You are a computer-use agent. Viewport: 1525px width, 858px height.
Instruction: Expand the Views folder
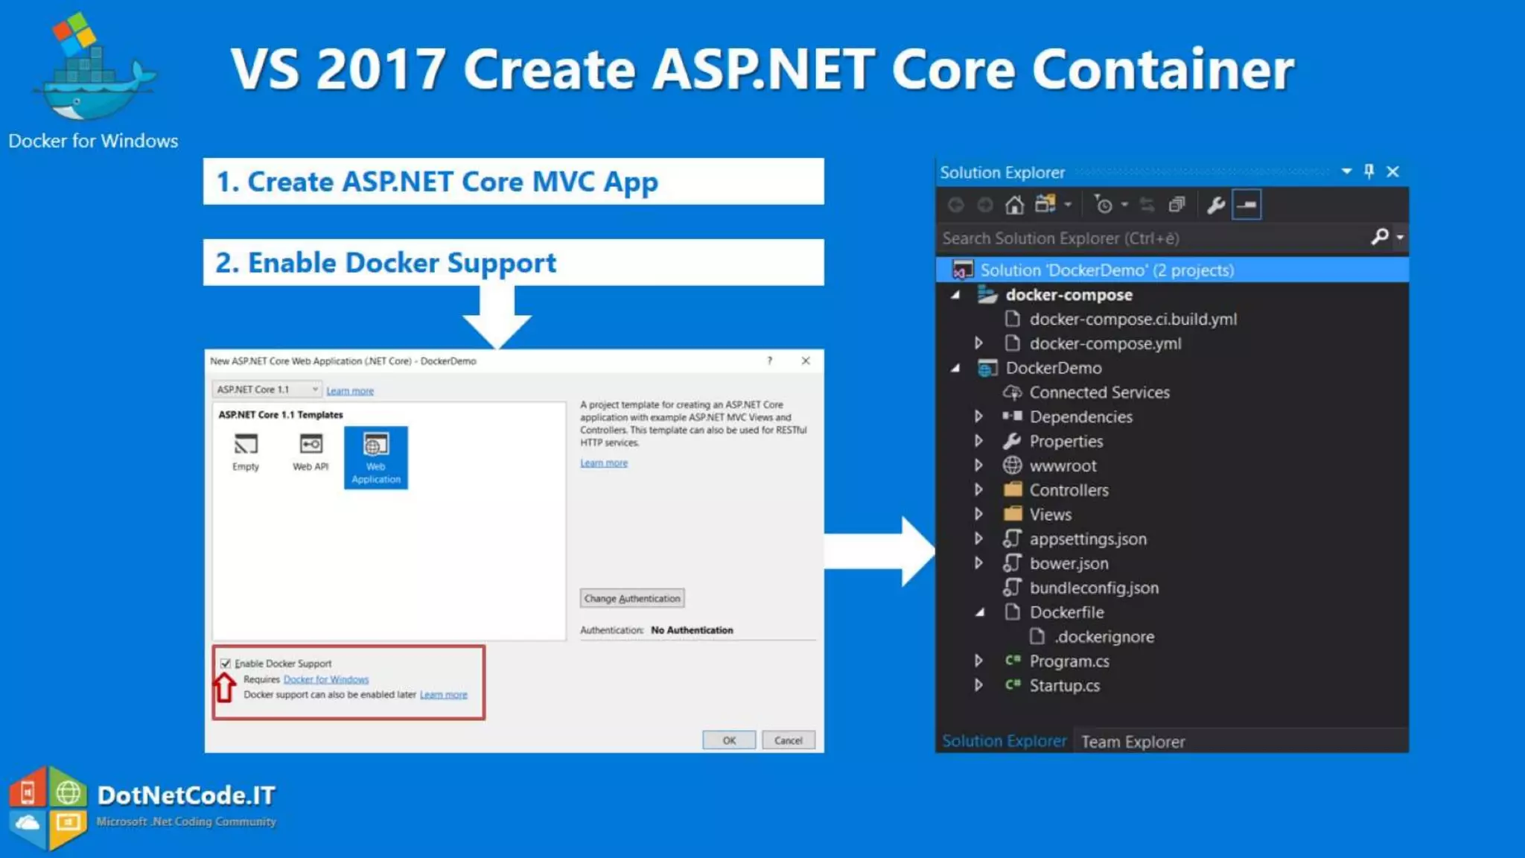coord(978,514)
